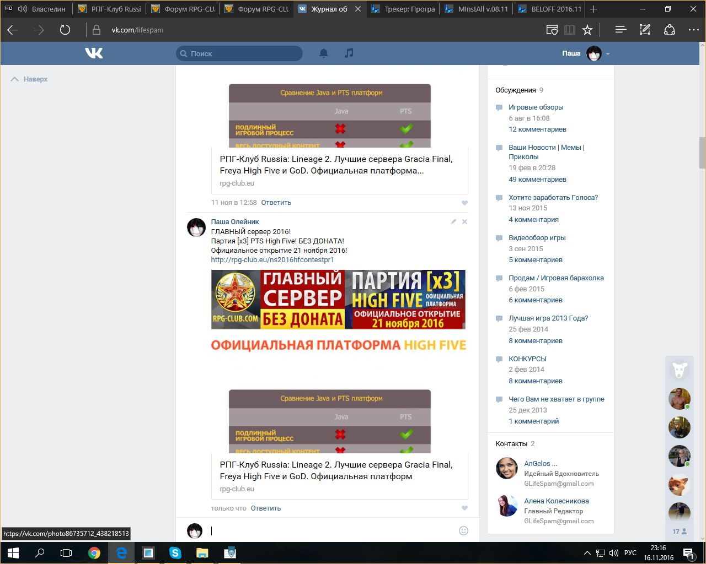Open the Паша profile dropdown menu
The height and width of the screenshot is (564, 706).
pos(608,53)
